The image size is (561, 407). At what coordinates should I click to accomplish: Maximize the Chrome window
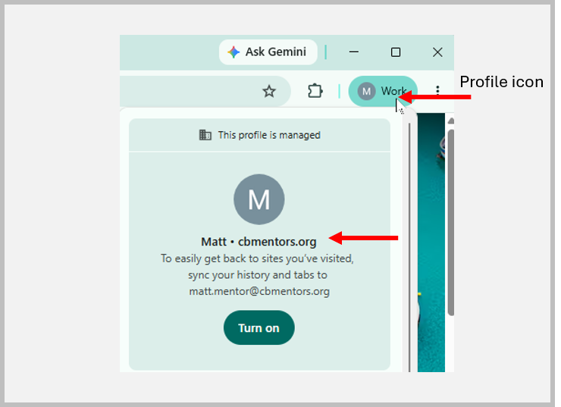tap(395, 52)
